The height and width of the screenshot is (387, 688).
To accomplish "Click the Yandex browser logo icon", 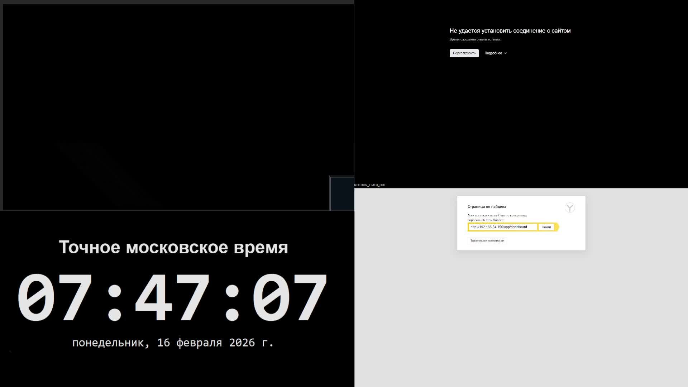I will [x=569, y=208].
